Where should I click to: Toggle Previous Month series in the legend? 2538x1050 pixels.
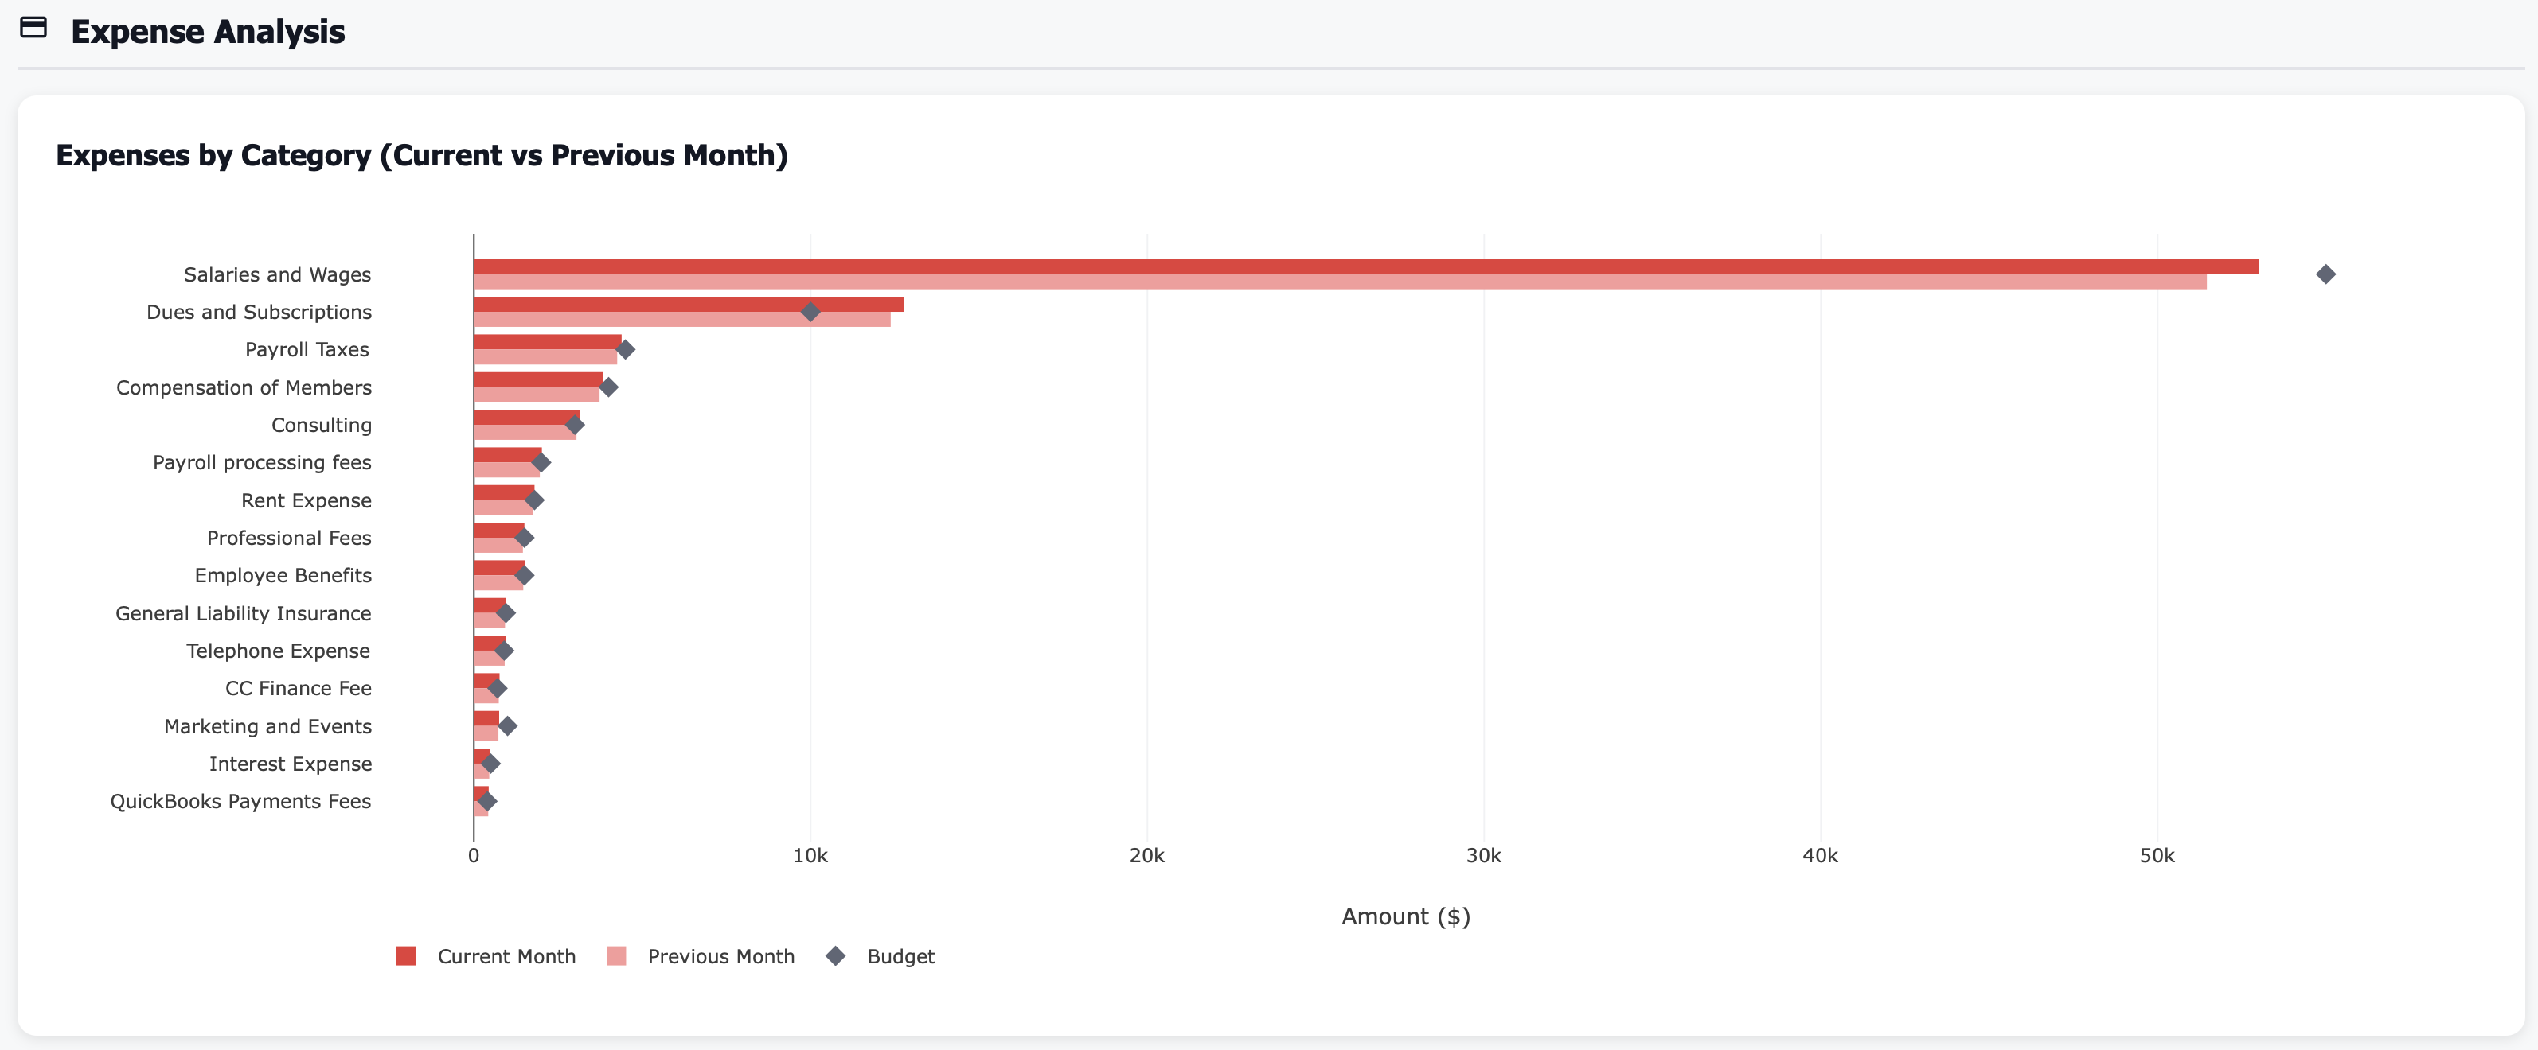point(719,955)
